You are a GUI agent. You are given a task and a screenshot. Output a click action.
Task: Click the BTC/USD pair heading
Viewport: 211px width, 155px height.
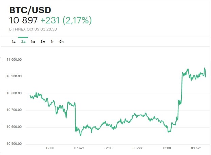tap(30, 10)
